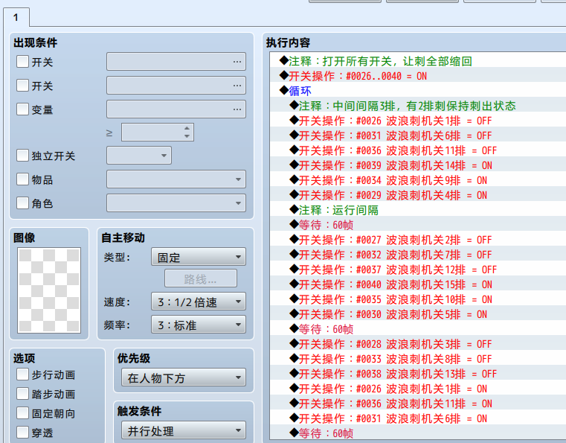Screen dimensions: 566x443
Task: Select 波浪刺机关11排 = ON command
Action: tap(418, 404)
